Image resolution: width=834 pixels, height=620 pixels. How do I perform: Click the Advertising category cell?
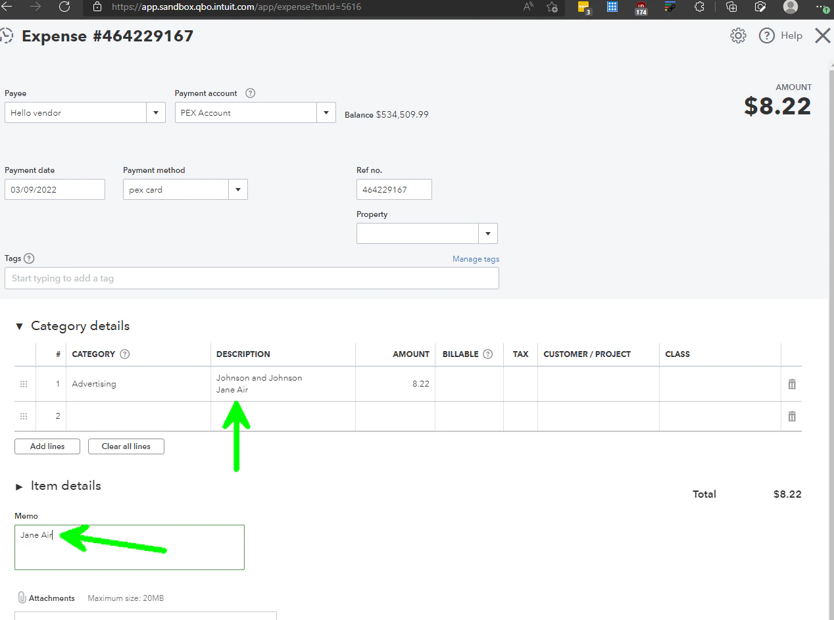[x=138, y=384]
